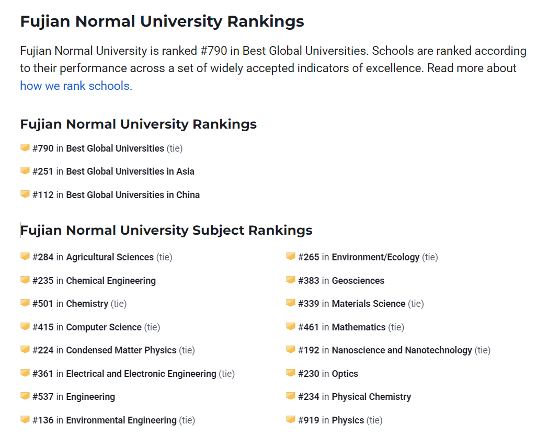Click the badge icon beside Agricultural Sciences
This screenshot has width=537, height=436.
coord(25,257)
